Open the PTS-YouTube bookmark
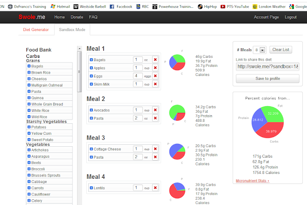 click(x=235, y=7)
